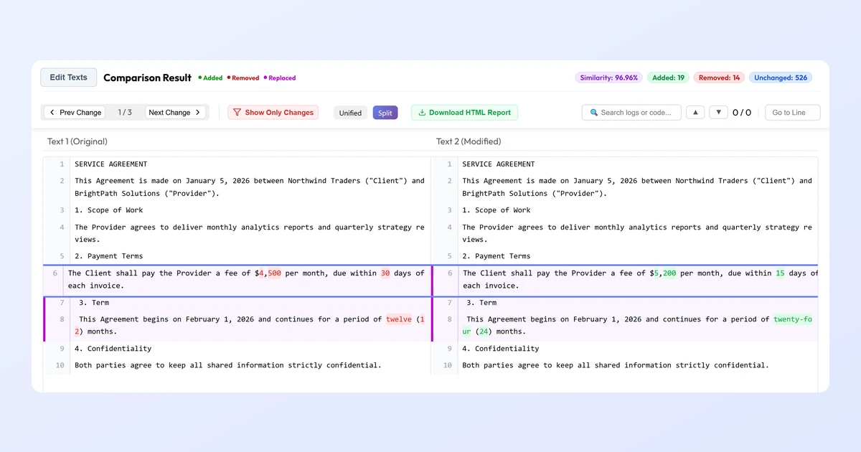The width and height of the screenshot is (861, 452).
Task: Enable Show Only Changes filter
Action: (x=273, y=113)
